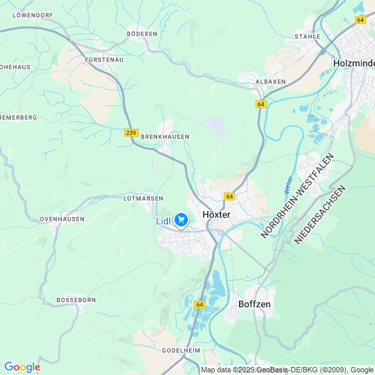This screenshot has height=375, width=375.
Task: Click the Weser river label
Action: pos(288,185)
